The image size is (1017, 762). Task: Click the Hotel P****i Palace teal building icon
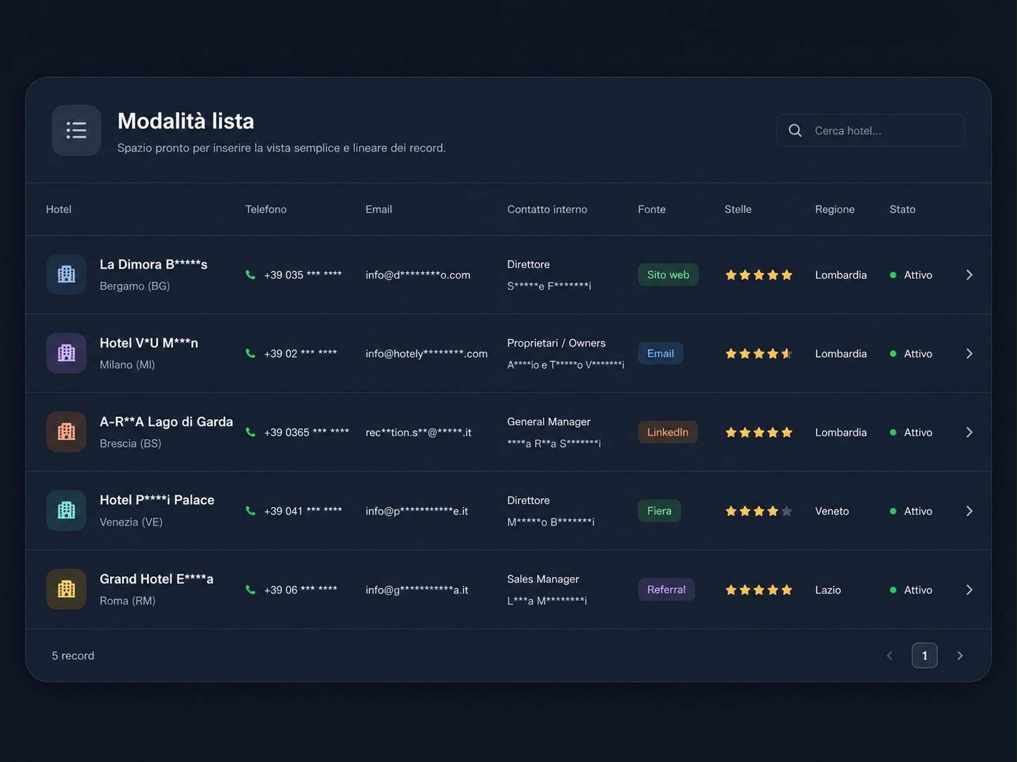(66, 510)
